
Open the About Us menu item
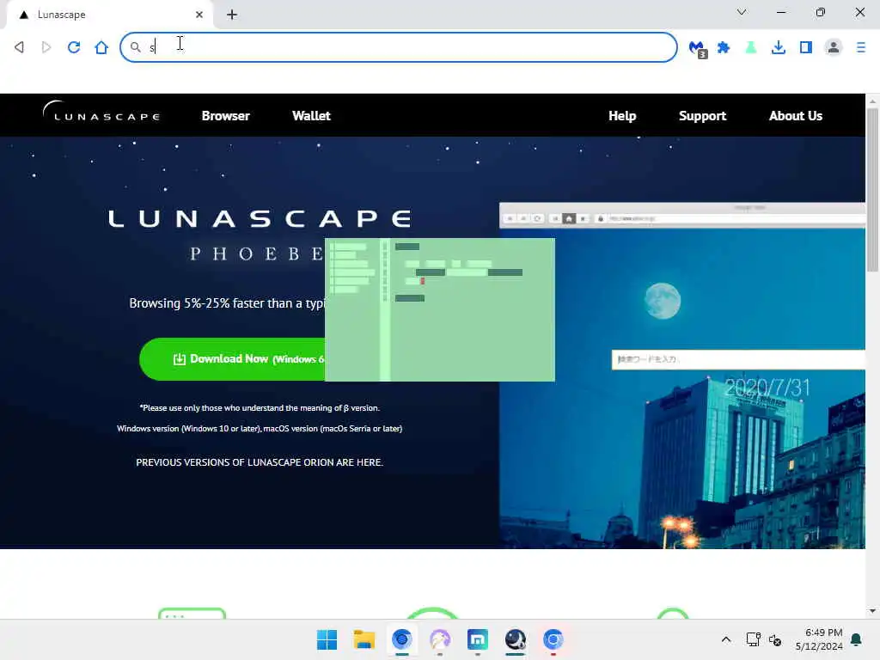[x=796, y=116]
